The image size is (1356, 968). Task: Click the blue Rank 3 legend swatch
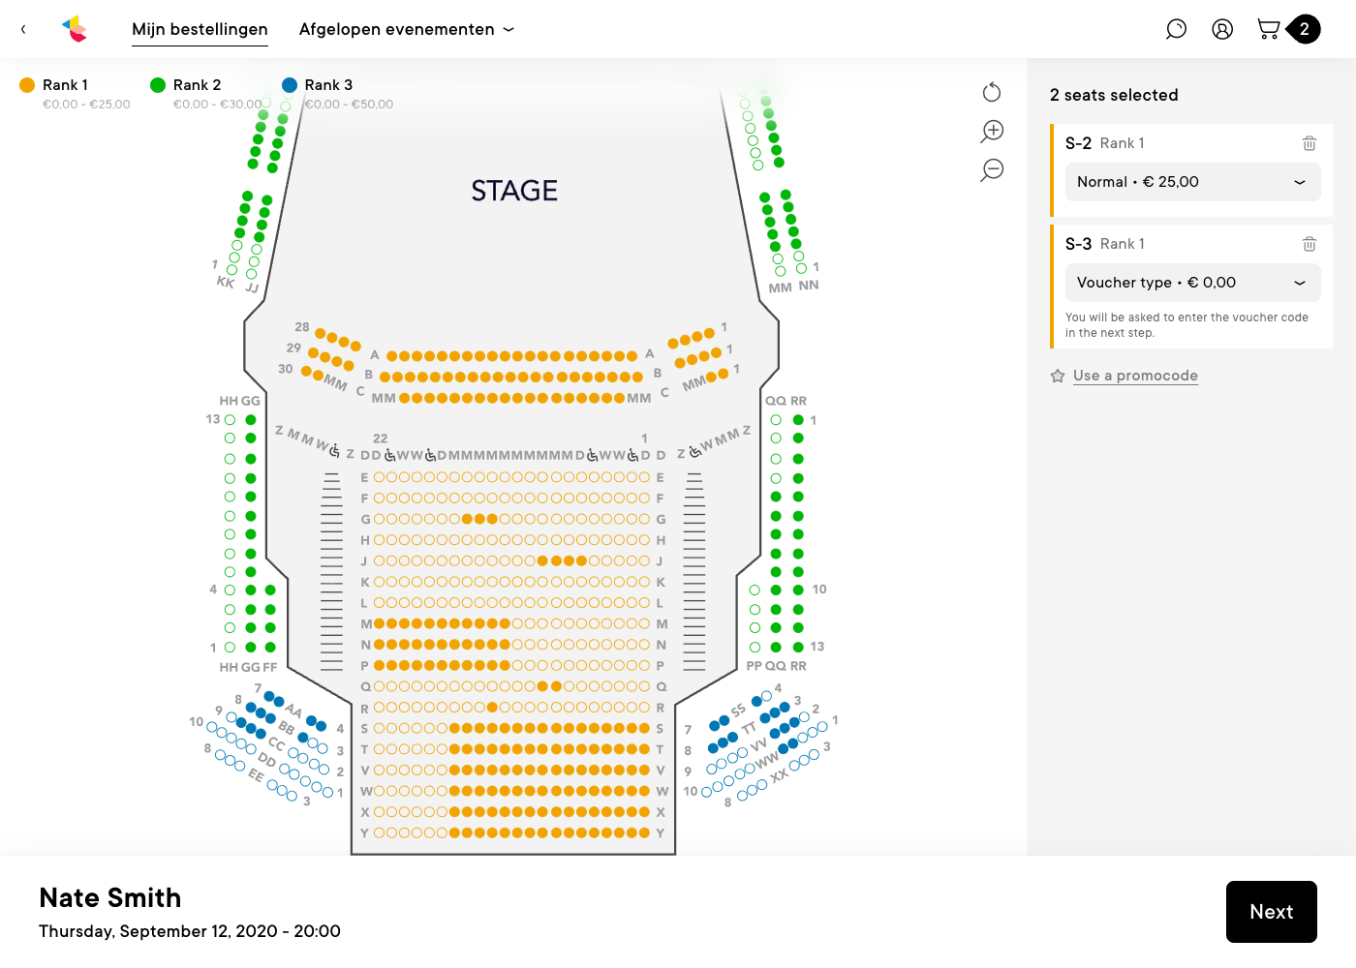coord(290,85)
